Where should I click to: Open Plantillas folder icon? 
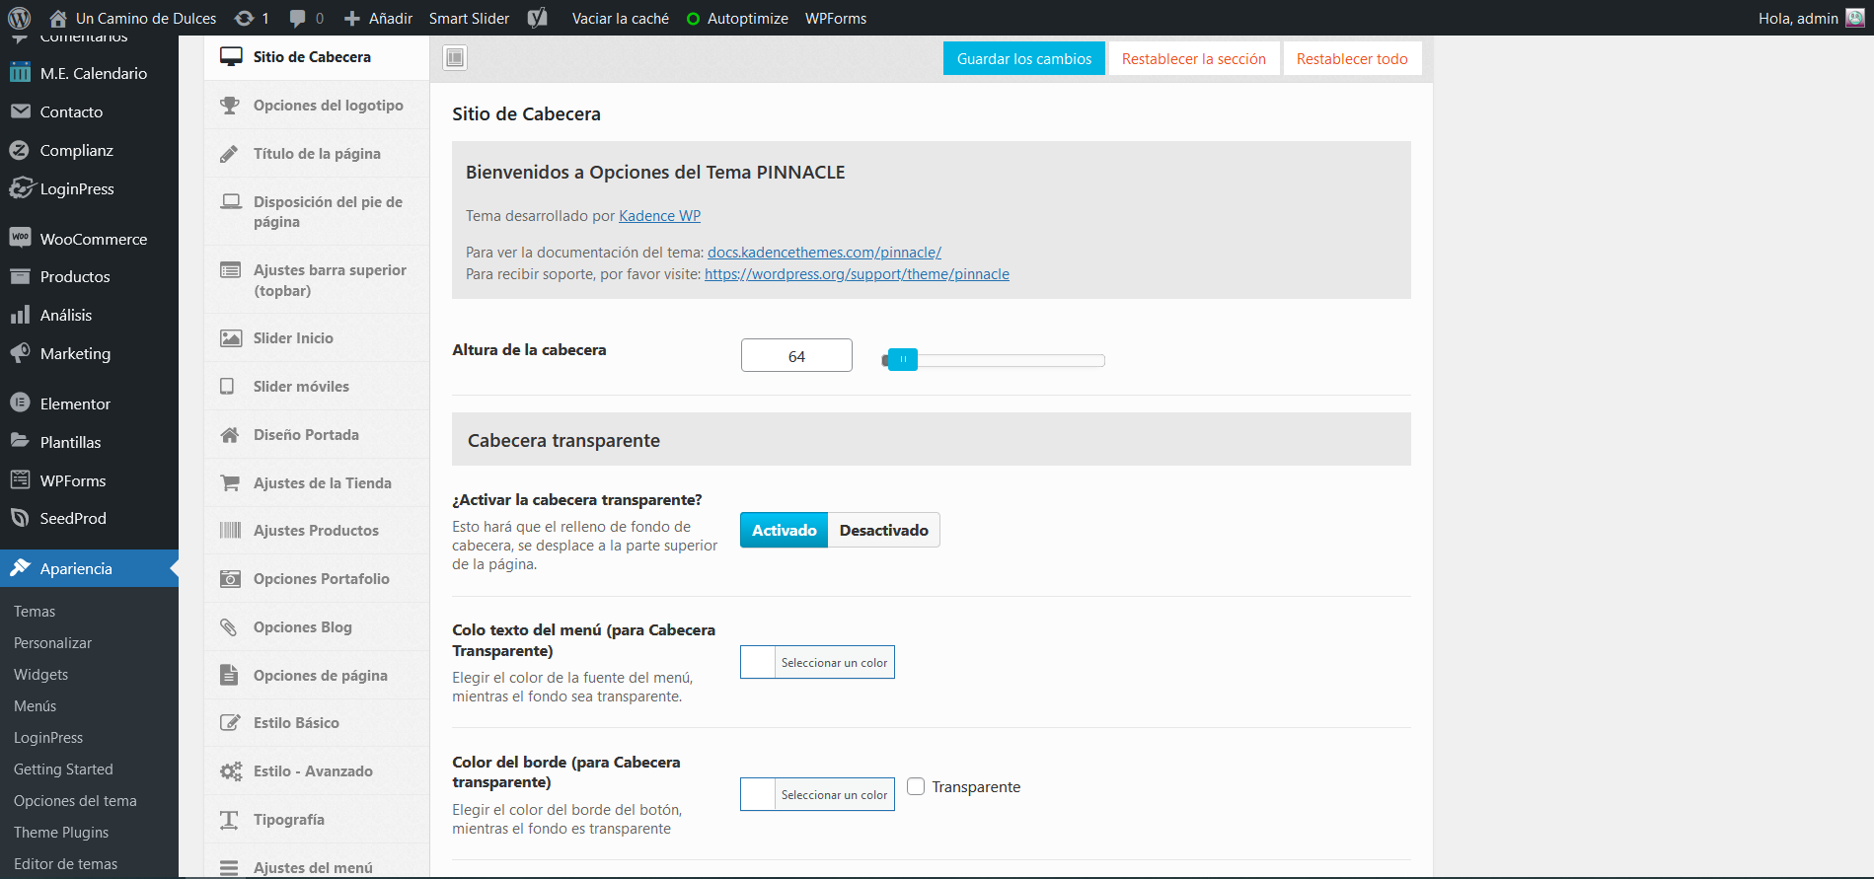pyautogui.click(x=20, y=441)
